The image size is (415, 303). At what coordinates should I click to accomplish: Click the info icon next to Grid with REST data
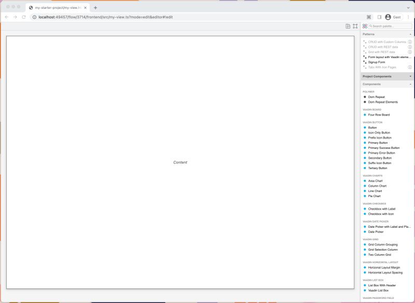410,51
